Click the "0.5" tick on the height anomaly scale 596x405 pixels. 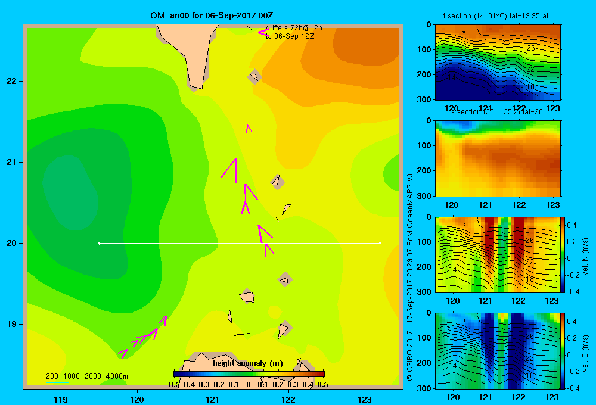pos(322,385)
